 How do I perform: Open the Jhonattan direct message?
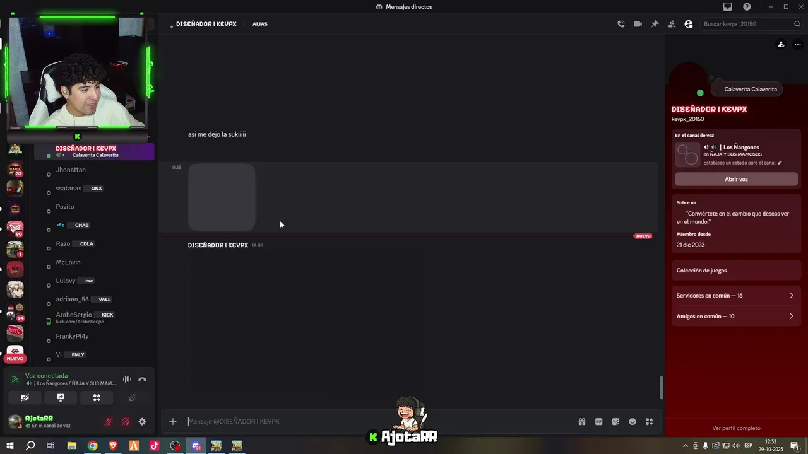point(95,170)
